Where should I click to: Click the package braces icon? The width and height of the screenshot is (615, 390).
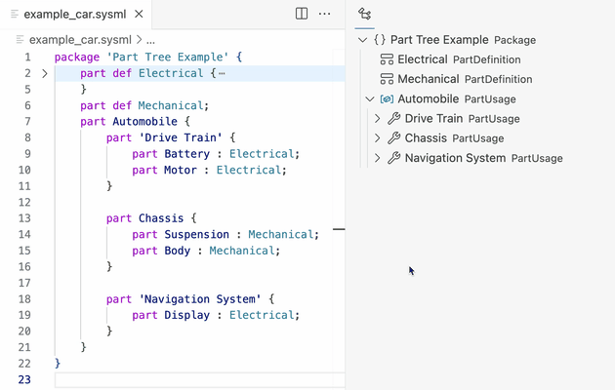tap(380, 40)
